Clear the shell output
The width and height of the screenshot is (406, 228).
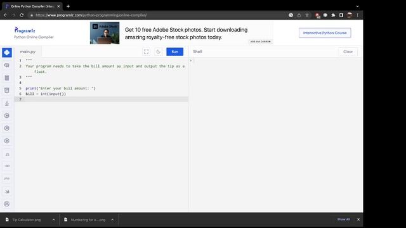coord(348,52)
